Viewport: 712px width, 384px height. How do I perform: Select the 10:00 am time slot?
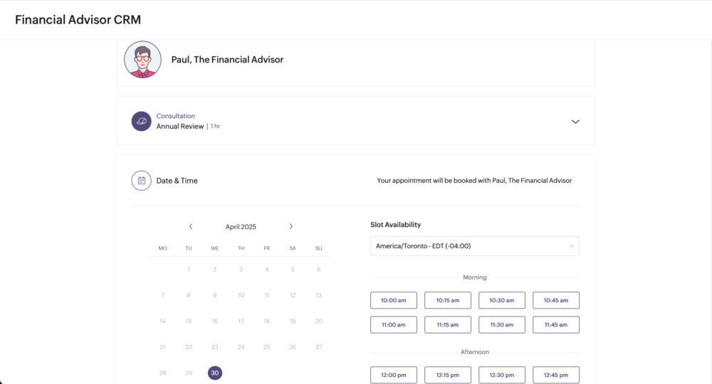(393, 300)
